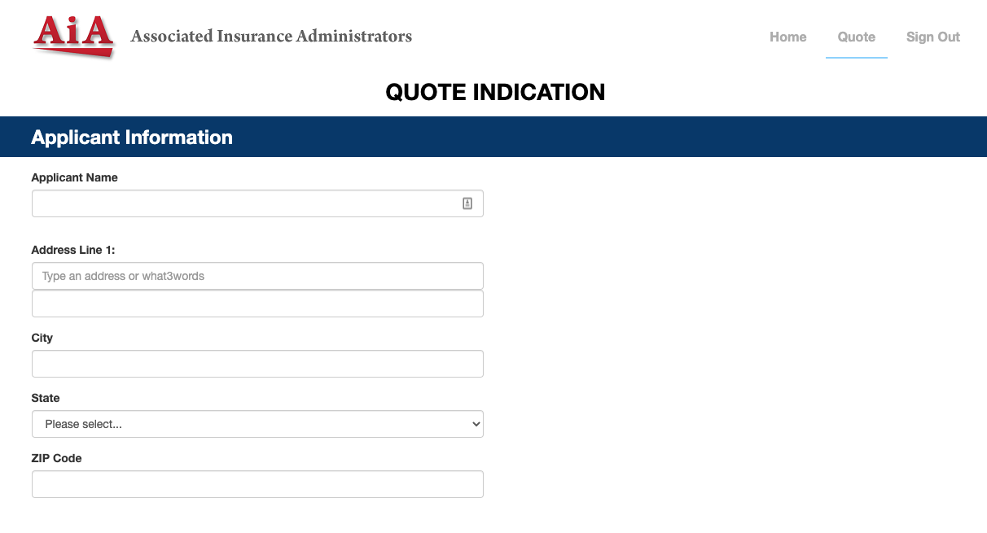Open the 'Please select...' State dropdown
Screen dimensions: 987x533
244,424
